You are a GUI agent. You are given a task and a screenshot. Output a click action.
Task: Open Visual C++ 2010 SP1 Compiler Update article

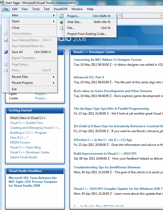(118, 189)
